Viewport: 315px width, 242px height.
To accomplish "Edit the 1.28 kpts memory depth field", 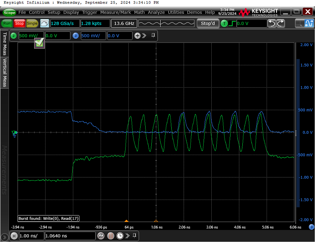I will point(95,23).
